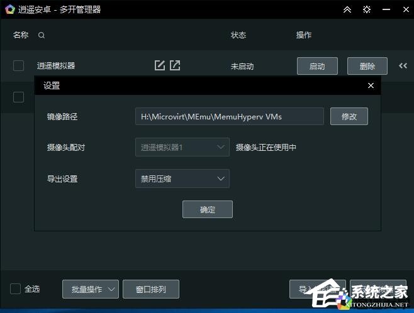
Task: Click the rename edit icon for 逍遥模拟器
Action: tap(160, 65)
